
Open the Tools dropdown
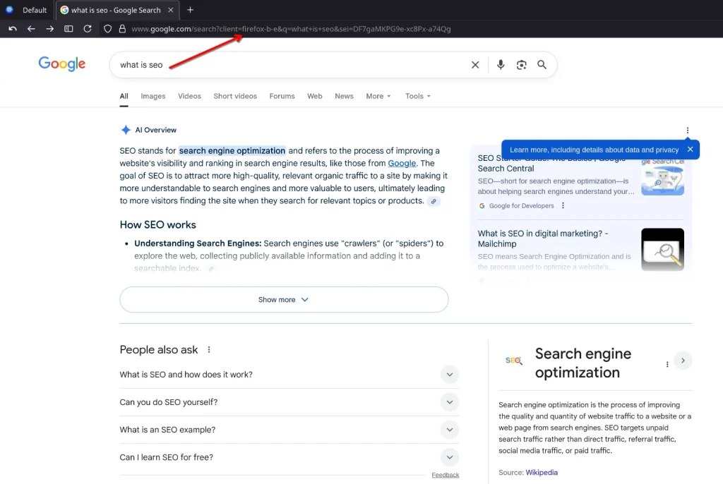pos(418,97)
